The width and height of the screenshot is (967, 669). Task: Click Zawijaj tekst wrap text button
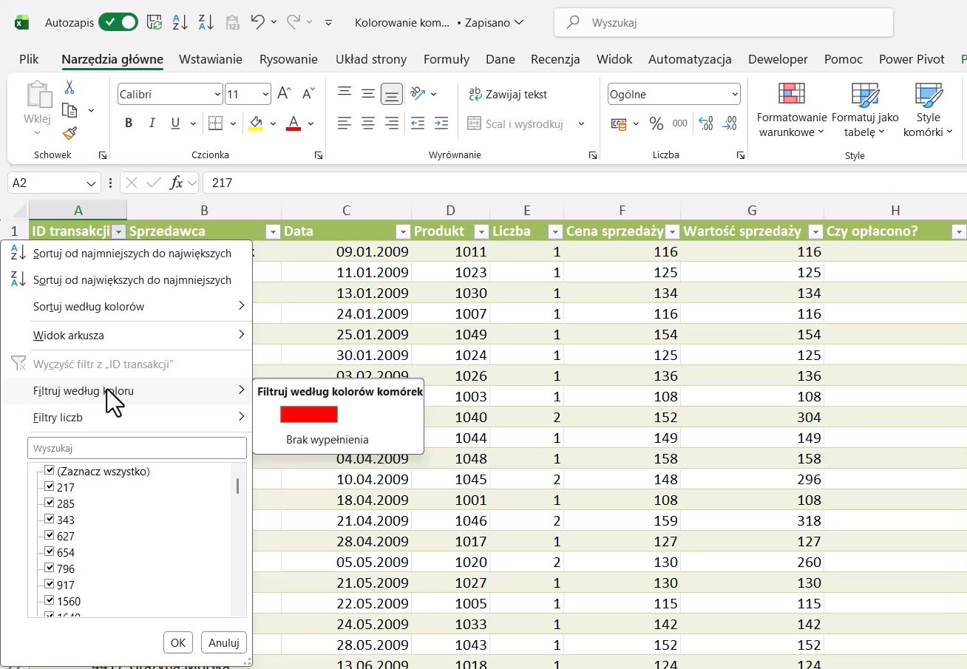click(x=509, y=94)
